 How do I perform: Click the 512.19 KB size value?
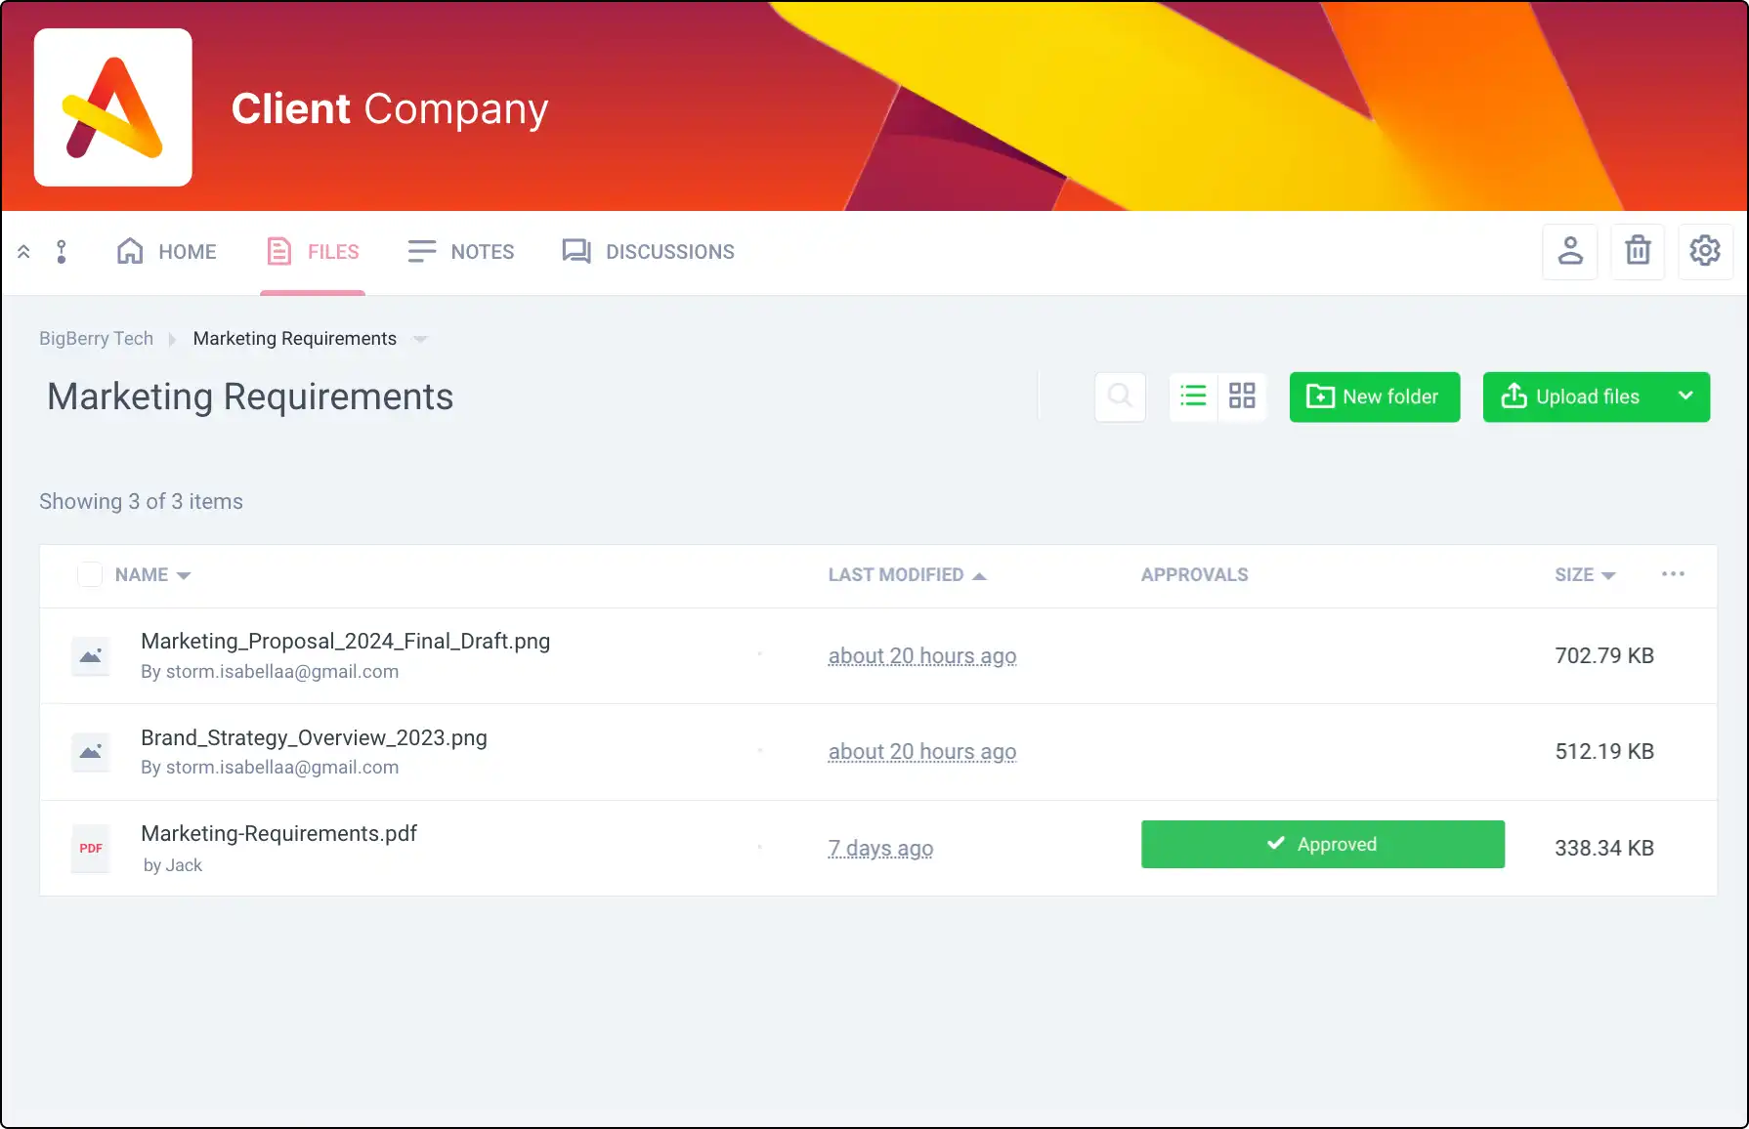pos(1604,752)
